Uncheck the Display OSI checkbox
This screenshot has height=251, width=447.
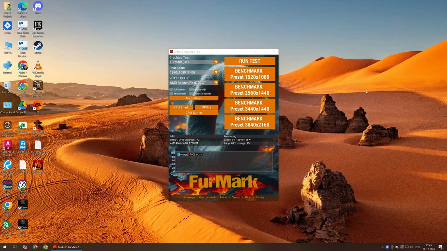(x=191, y=90)
